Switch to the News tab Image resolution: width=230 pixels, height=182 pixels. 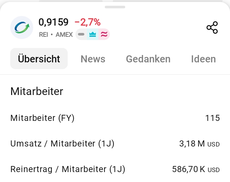[93, 59]
